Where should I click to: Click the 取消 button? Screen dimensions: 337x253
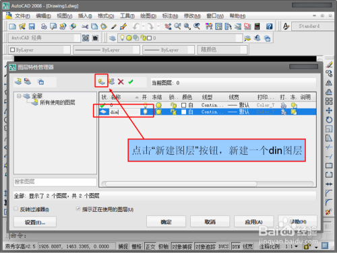[x=210, y=221]
